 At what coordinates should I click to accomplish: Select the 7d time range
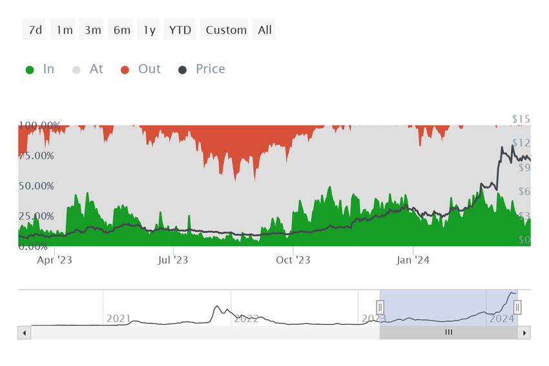click(34, 30)
